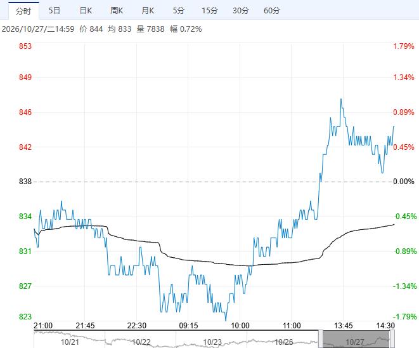Click the 11:00 time axis label
The width and height of the screenshot is (419, 348).
292,326
